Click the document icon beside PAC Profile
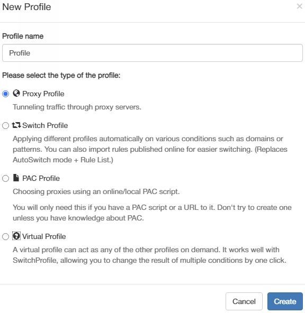Image resolution: width=305 pixels, height=313 pixels. click(x=16, y=178)
